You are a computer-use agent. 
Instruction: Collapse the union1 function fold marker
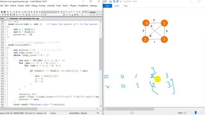pos(7,27)
